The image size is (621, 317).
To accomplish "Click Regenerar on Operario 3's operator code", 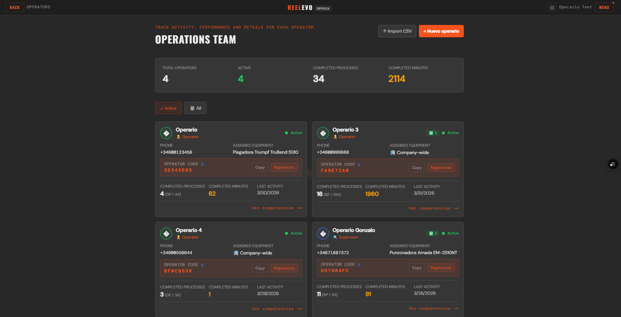I will pos(441,168).
